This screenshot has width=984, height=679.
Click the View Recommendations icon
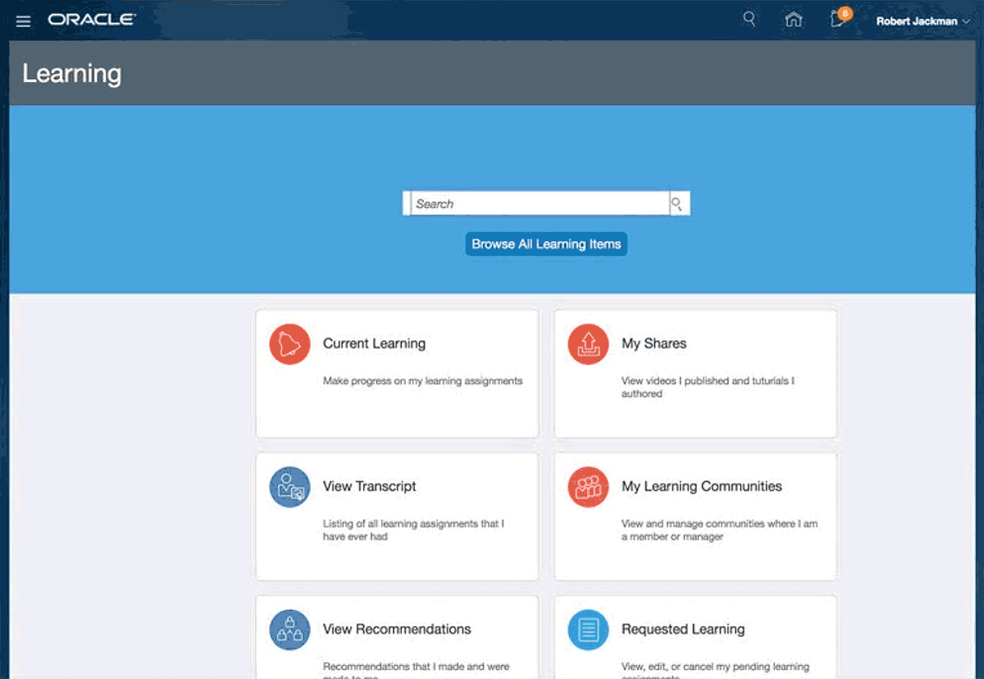289,630
